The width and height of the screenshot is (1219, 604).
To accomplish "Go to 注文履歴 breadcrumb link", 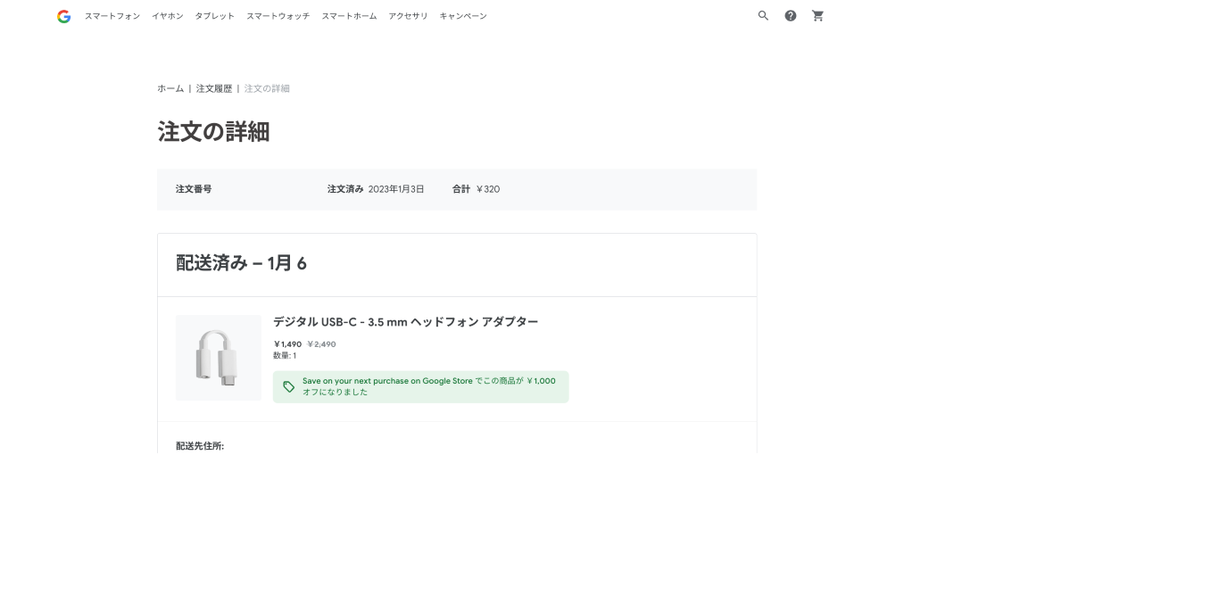I will tap(214, 88).
